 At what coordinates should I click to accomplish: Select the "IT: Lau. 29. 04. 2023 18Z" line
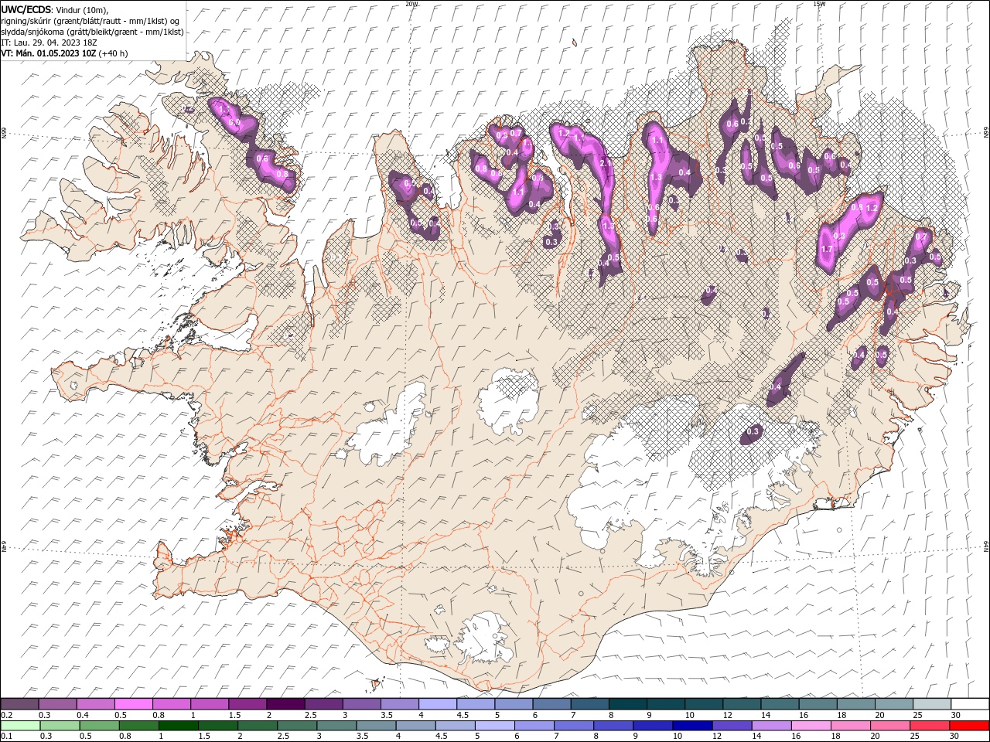pos(47,43)
